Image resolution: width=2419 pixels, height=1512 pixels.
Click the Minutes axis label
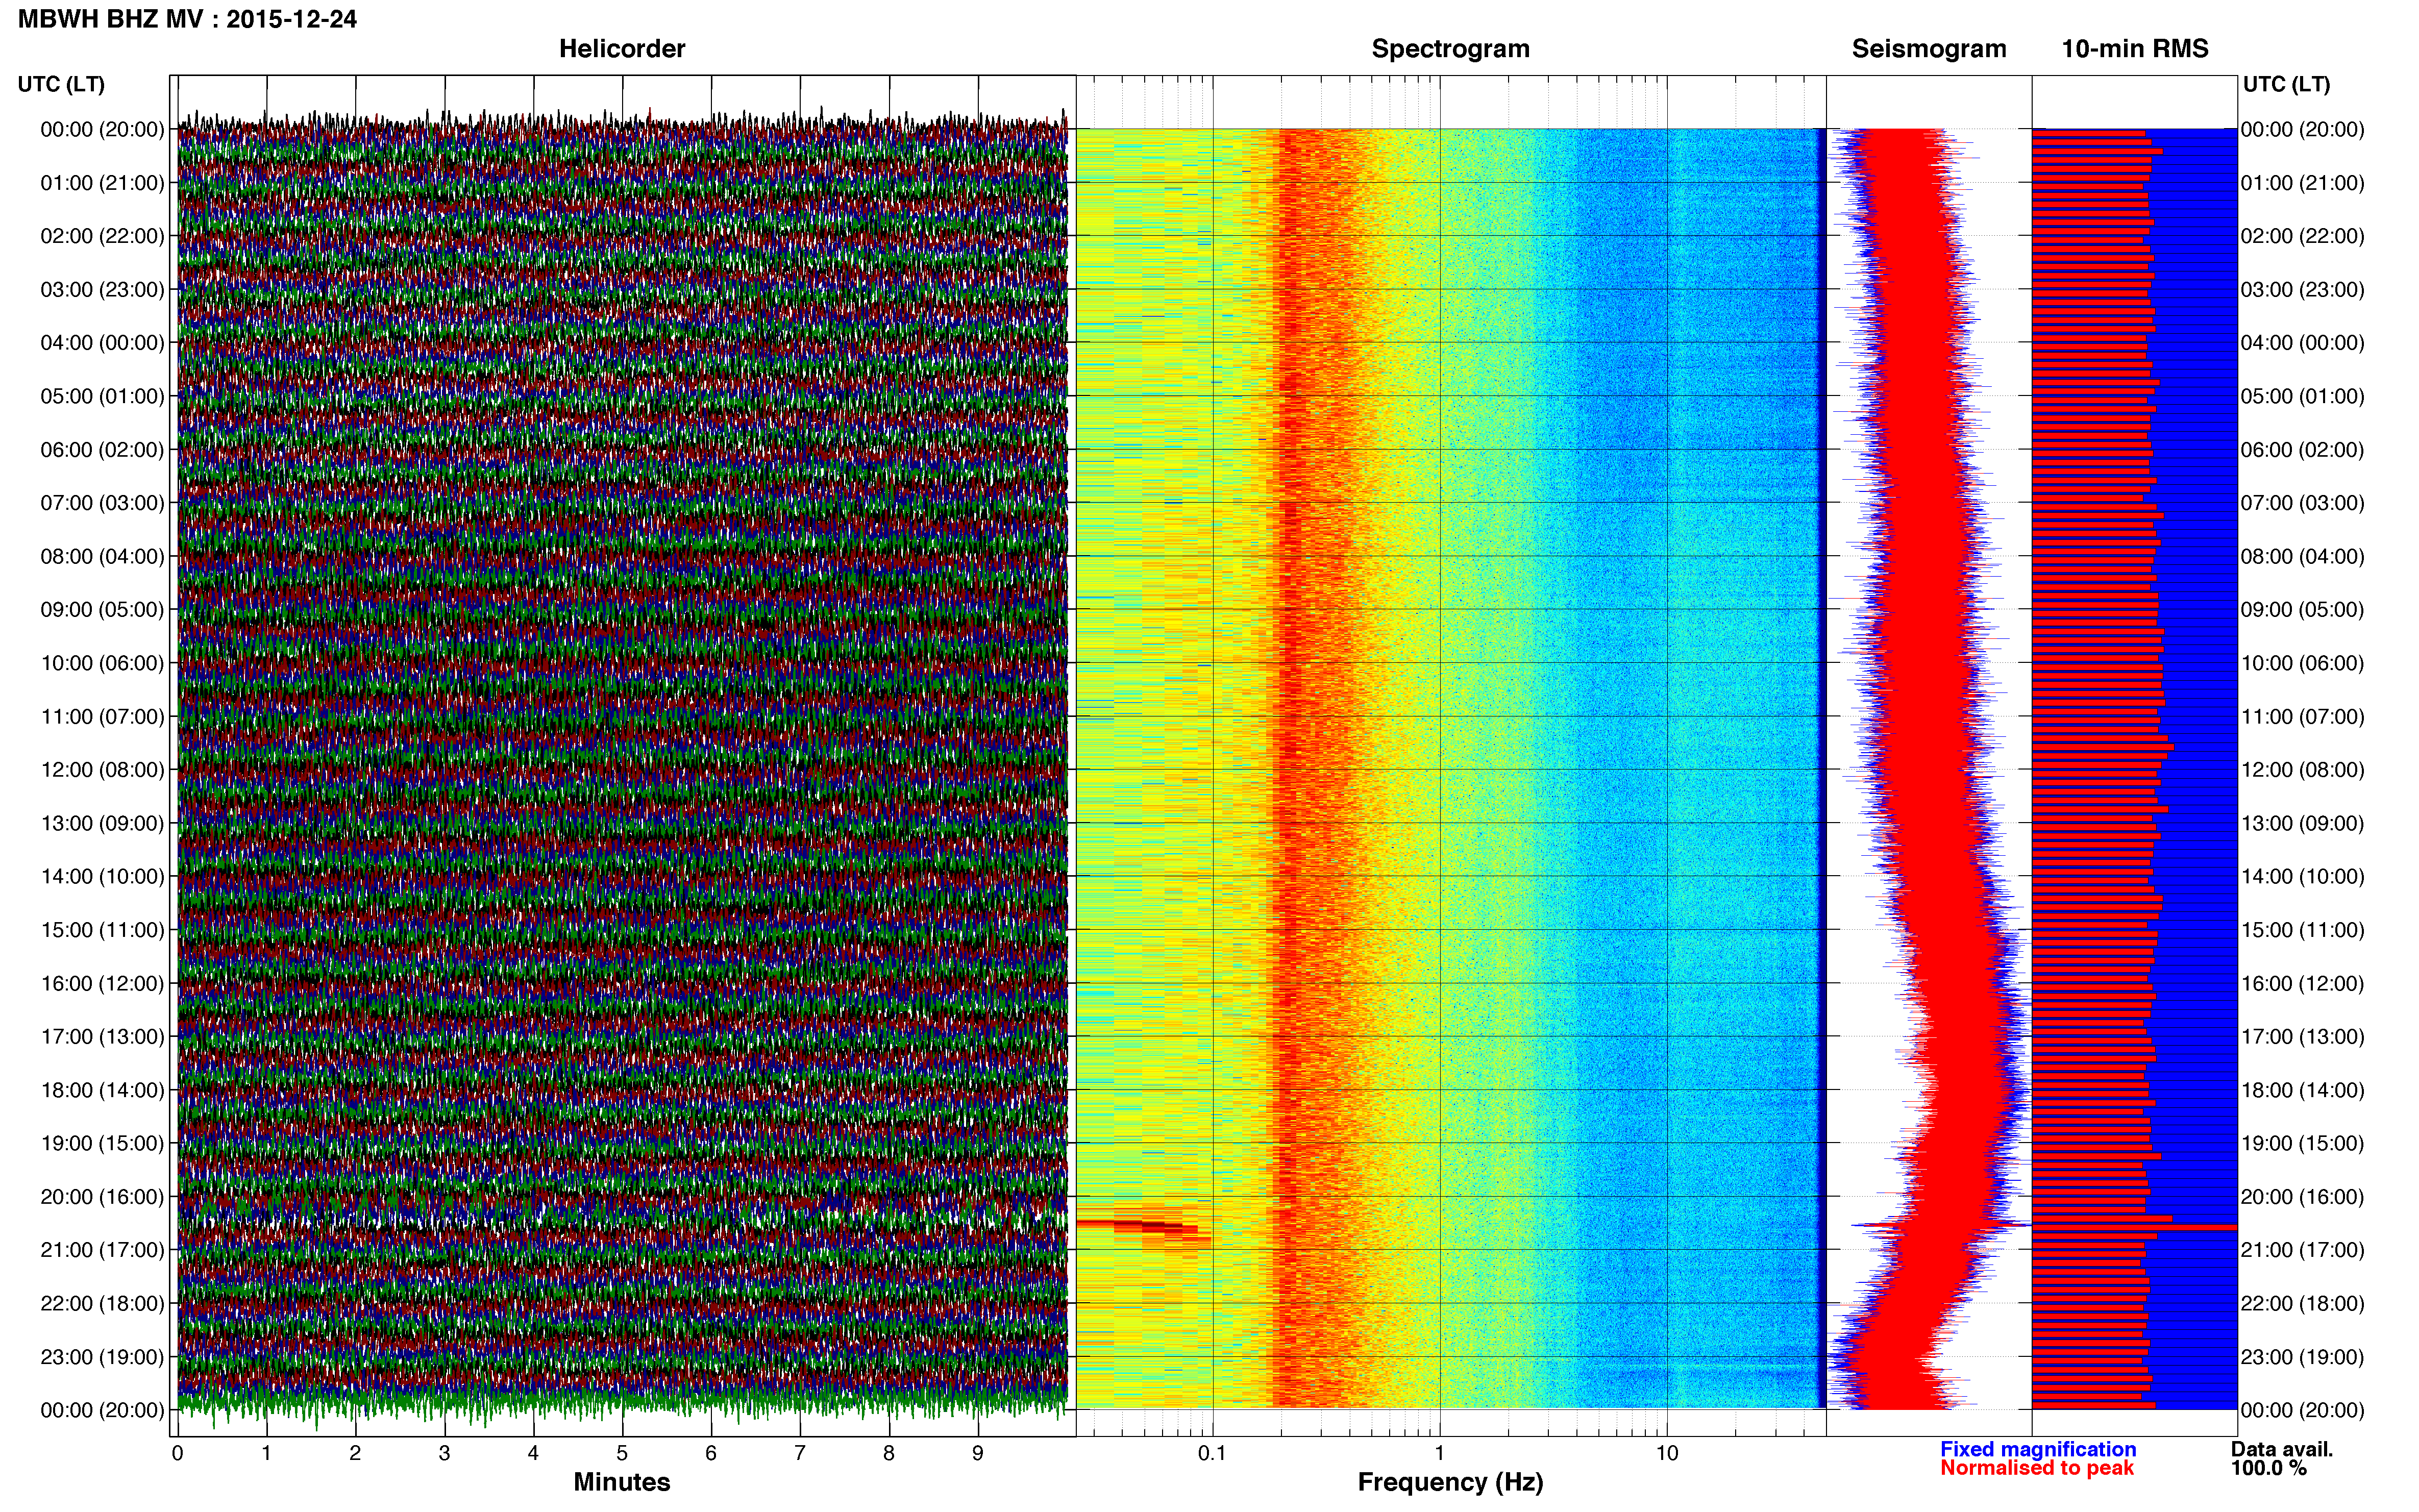621,1482
